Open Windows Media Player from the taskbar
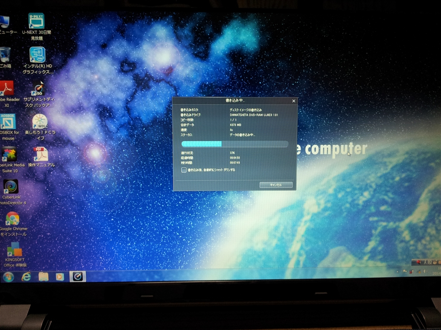Image resolution: width=441 pixels, height=330 pixels. (59, 277)
